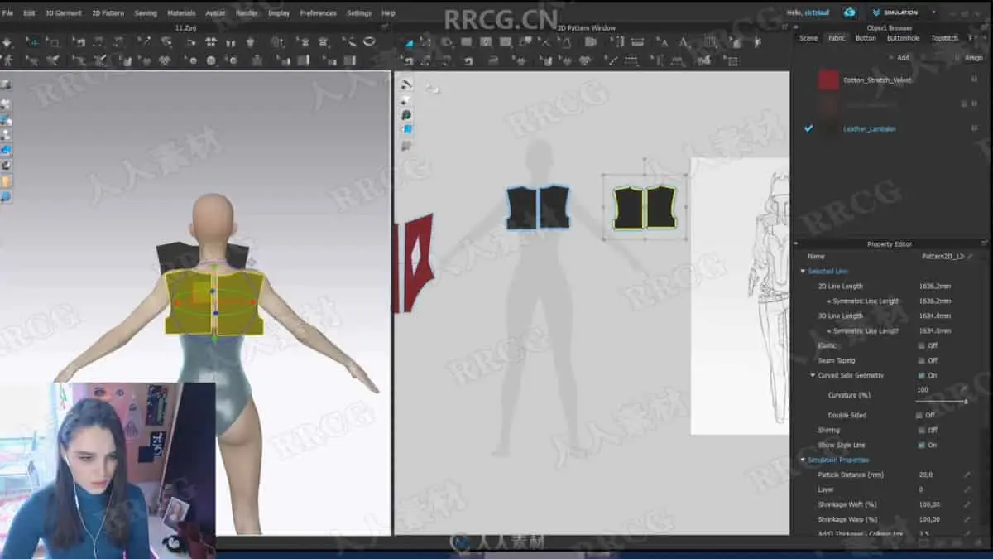Screen dimensions: 993x559
Task: Open the Sewing menu
Action: tap(146, 13)
